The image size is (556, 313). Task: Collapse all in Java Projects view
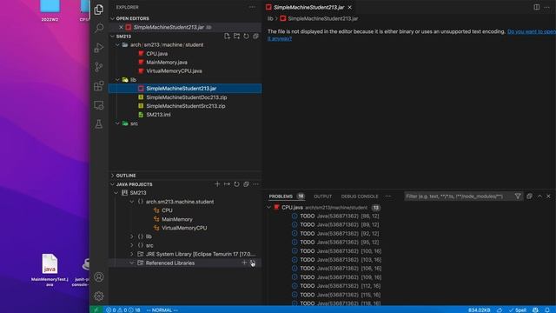(x=246, y=184)
